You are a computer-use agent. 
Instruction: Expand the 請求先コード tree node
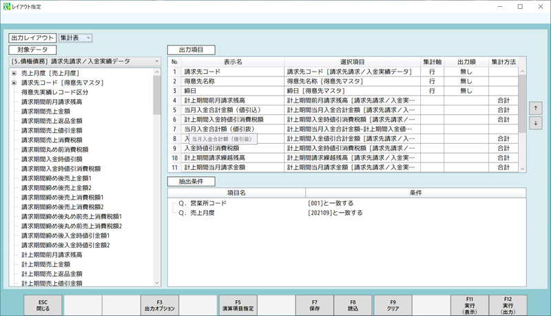(14, 82)
